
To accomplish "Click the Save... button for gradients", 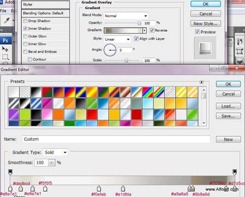I will [228, 116].
